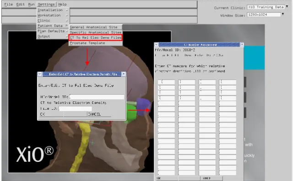Screen dimensions: 293x181
Task: Open the Current Clinic dropdown arrow
Action: pyautogui.click(x=287, y=6)
